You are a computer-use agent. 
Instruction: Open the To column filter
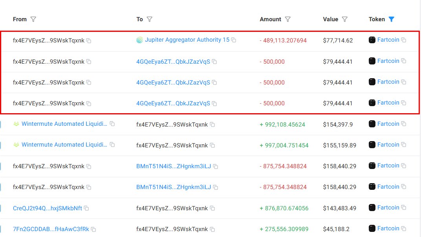pyautogui.click(x=150, y=19)
